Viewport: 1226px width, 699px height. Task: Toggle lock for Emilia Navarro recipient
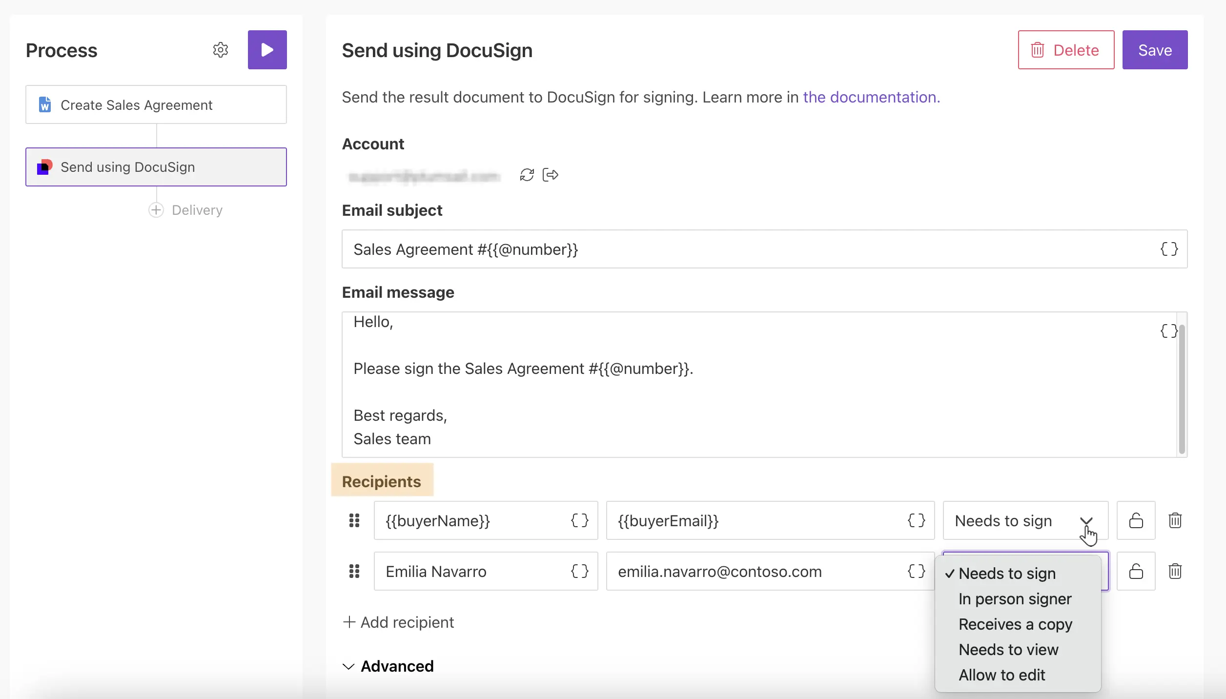click(x=1136, y=571)
